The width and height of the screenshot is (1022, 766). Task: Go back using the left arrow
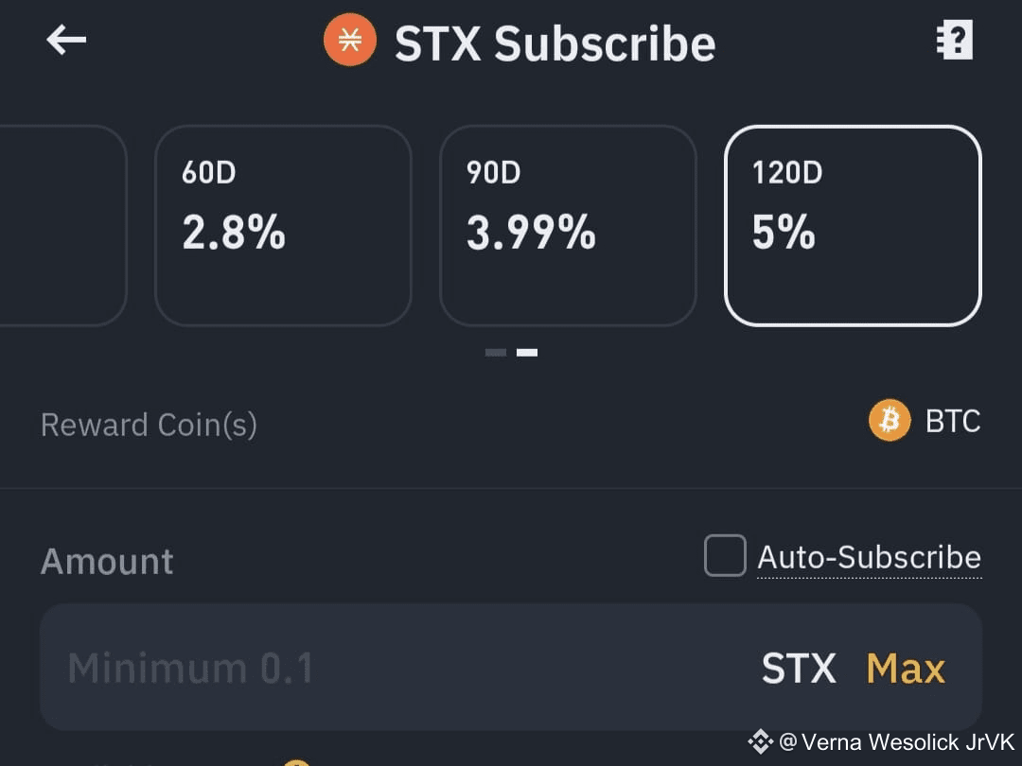[66, 40]
